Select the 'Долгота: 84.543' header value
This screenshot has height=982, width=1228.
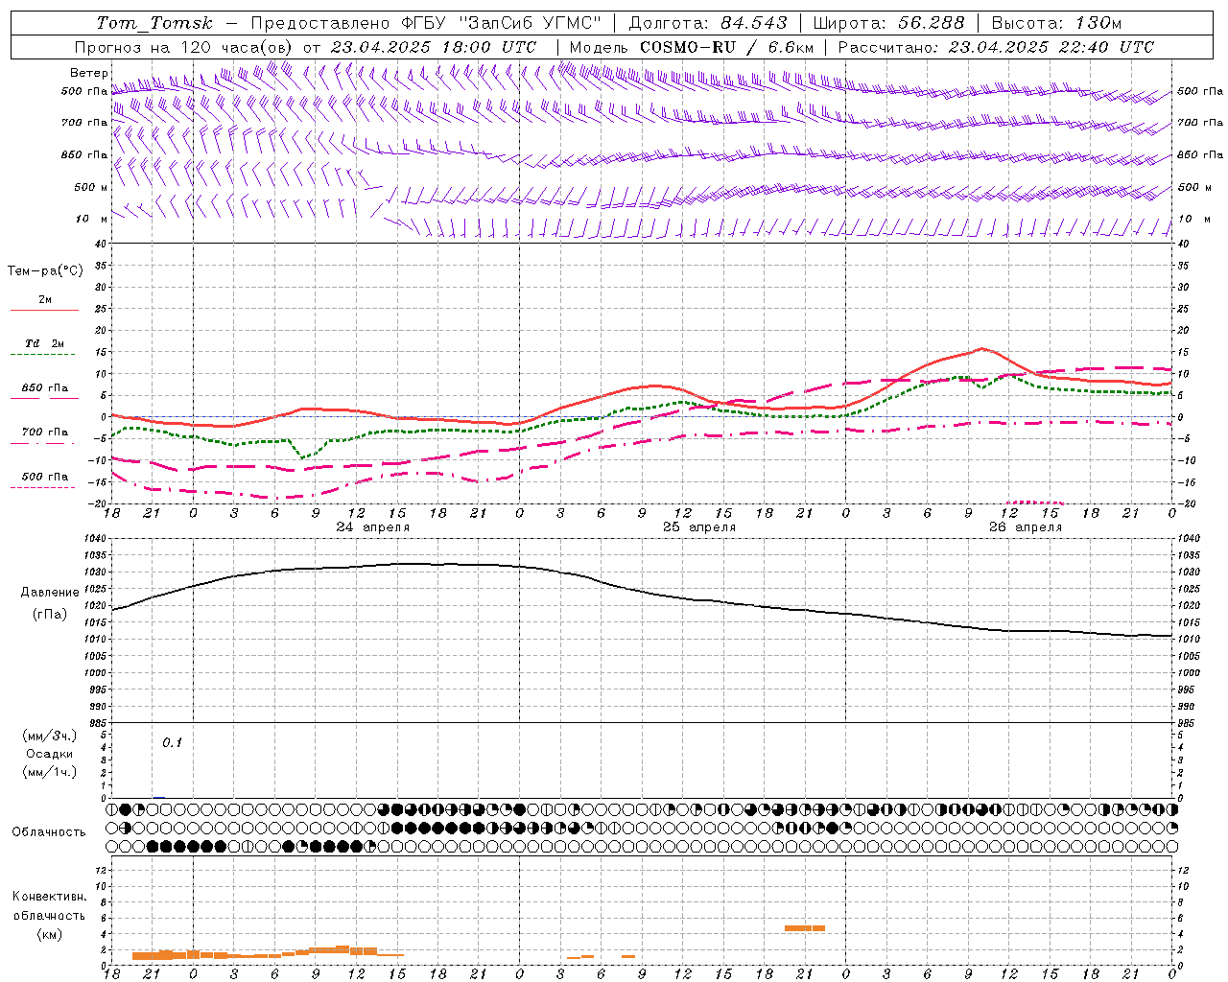[708, 23]
